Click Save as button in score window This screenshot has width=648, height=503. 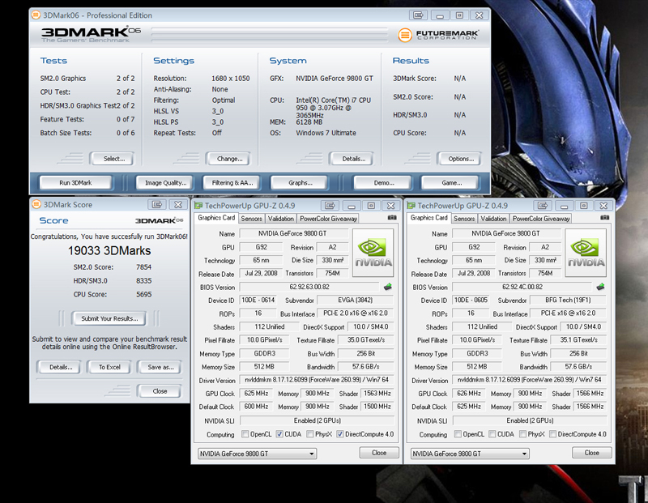pyautogui.click(x=160, y=367)
